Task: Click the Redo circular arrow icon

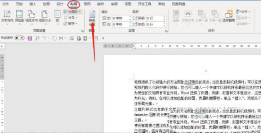Action: coord(54,38)
